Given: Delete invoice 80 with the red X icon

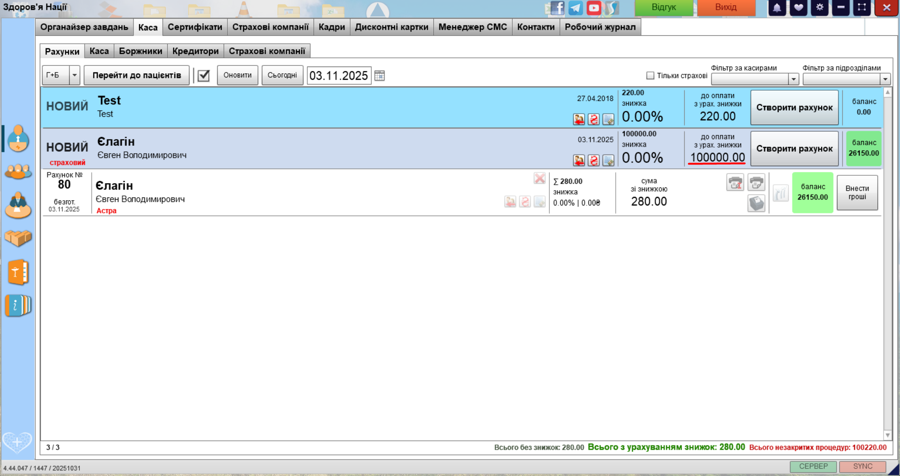Looking at the screenshot, I should [x=540, y=179].
